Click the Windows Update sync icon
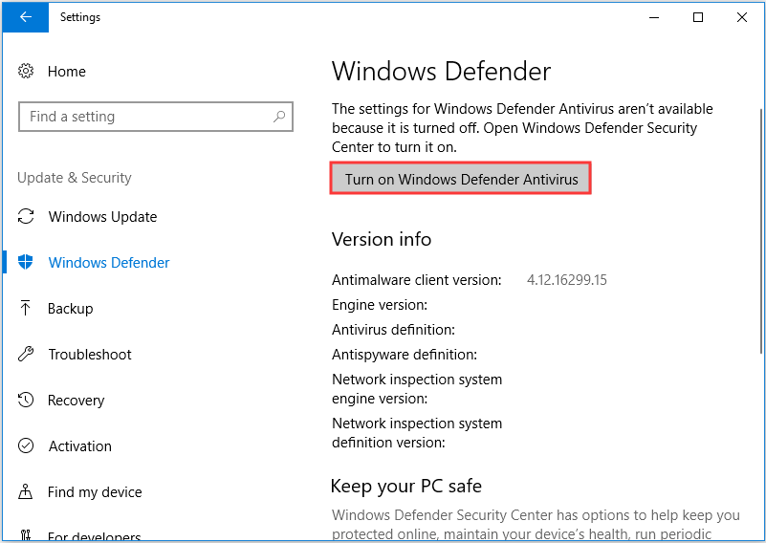 (x=26, y=216)
